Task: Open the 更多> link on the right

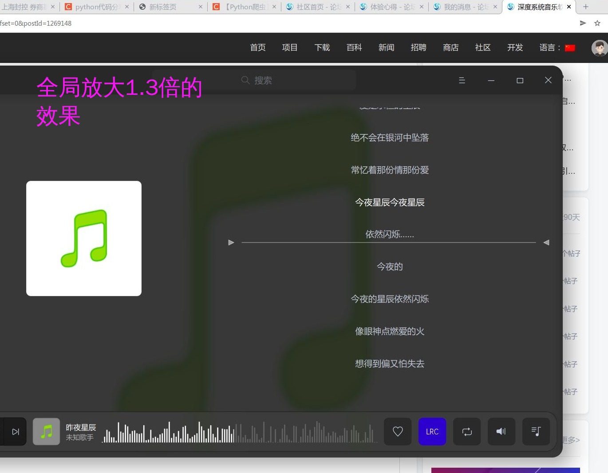Action: pos(569,440)
